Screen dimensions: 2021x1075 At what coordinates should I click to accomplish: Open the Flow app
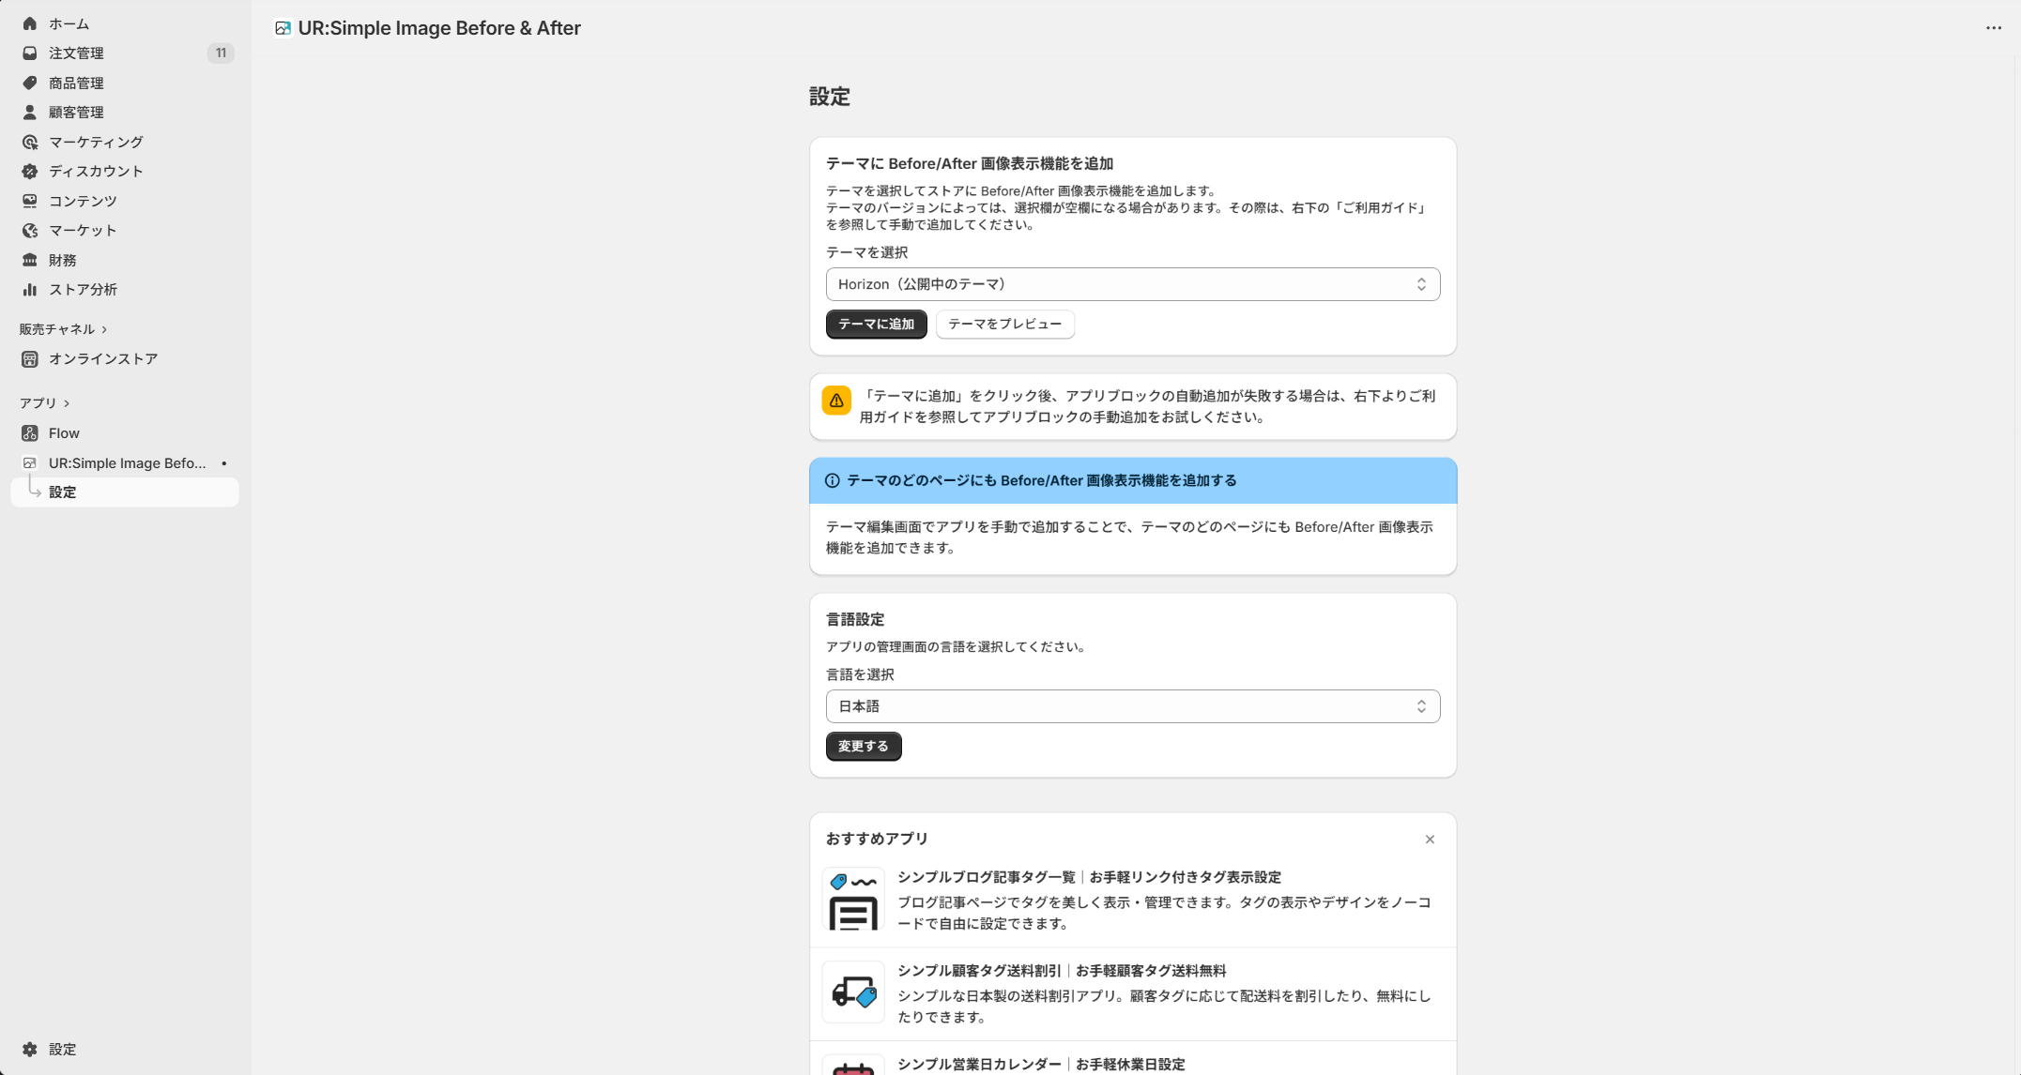64,432
